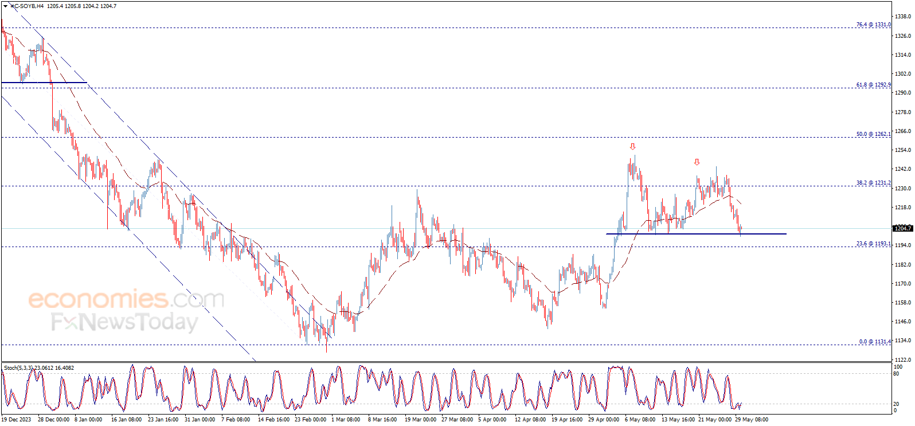Click the first red down arrow near 1254
The image size is (915, 426).
click(632, 147)
